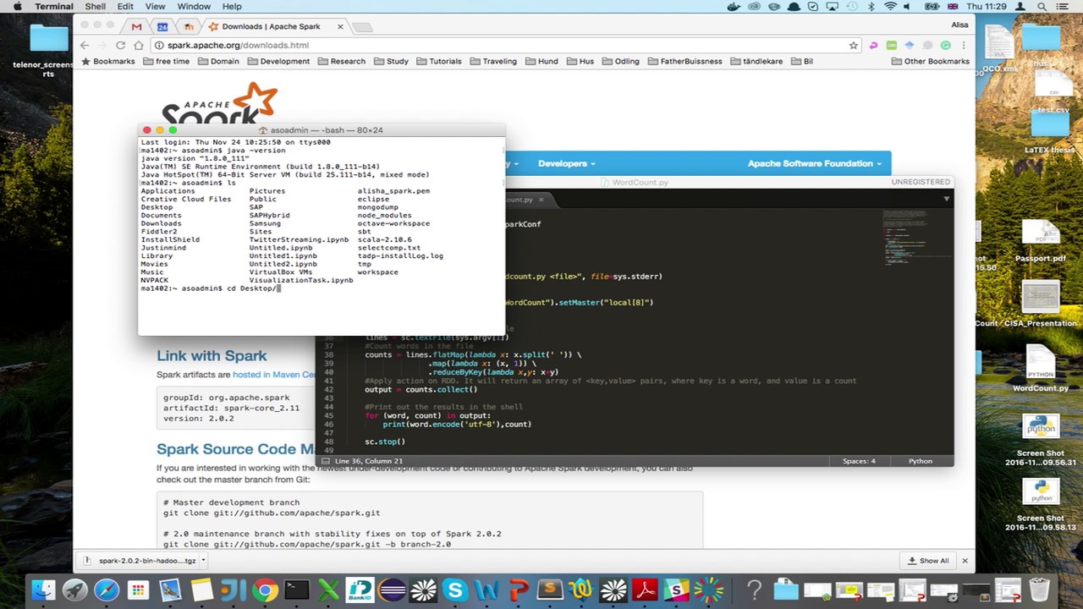Bookmark this page with the star icon

point(854,45)
